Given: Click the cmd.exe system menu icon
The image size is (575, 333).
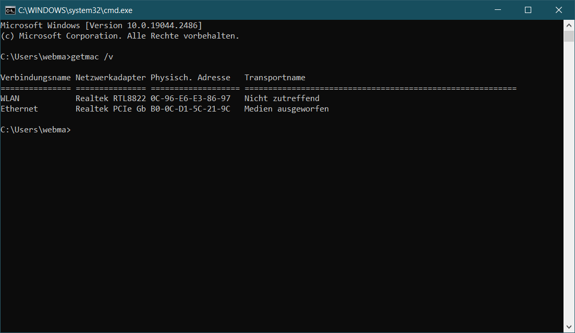Looking at the screenshot, I should click(x=10, y=10).
